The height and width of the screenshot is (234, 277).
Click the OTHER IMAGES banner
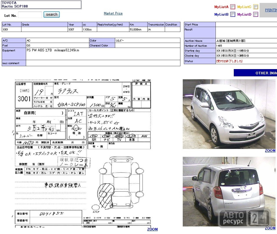(255, 73)
